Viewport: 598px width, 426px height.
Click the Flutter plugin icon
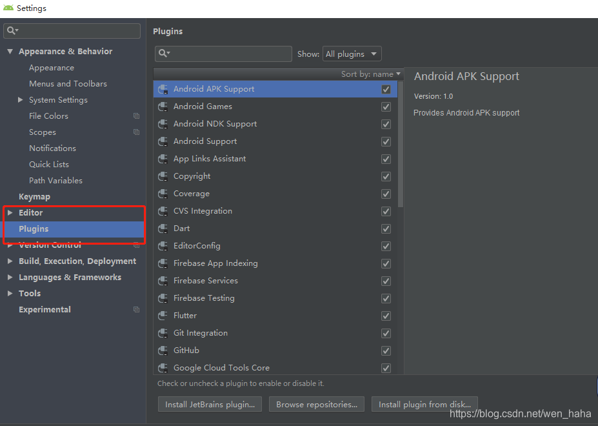tap(163, 316)
